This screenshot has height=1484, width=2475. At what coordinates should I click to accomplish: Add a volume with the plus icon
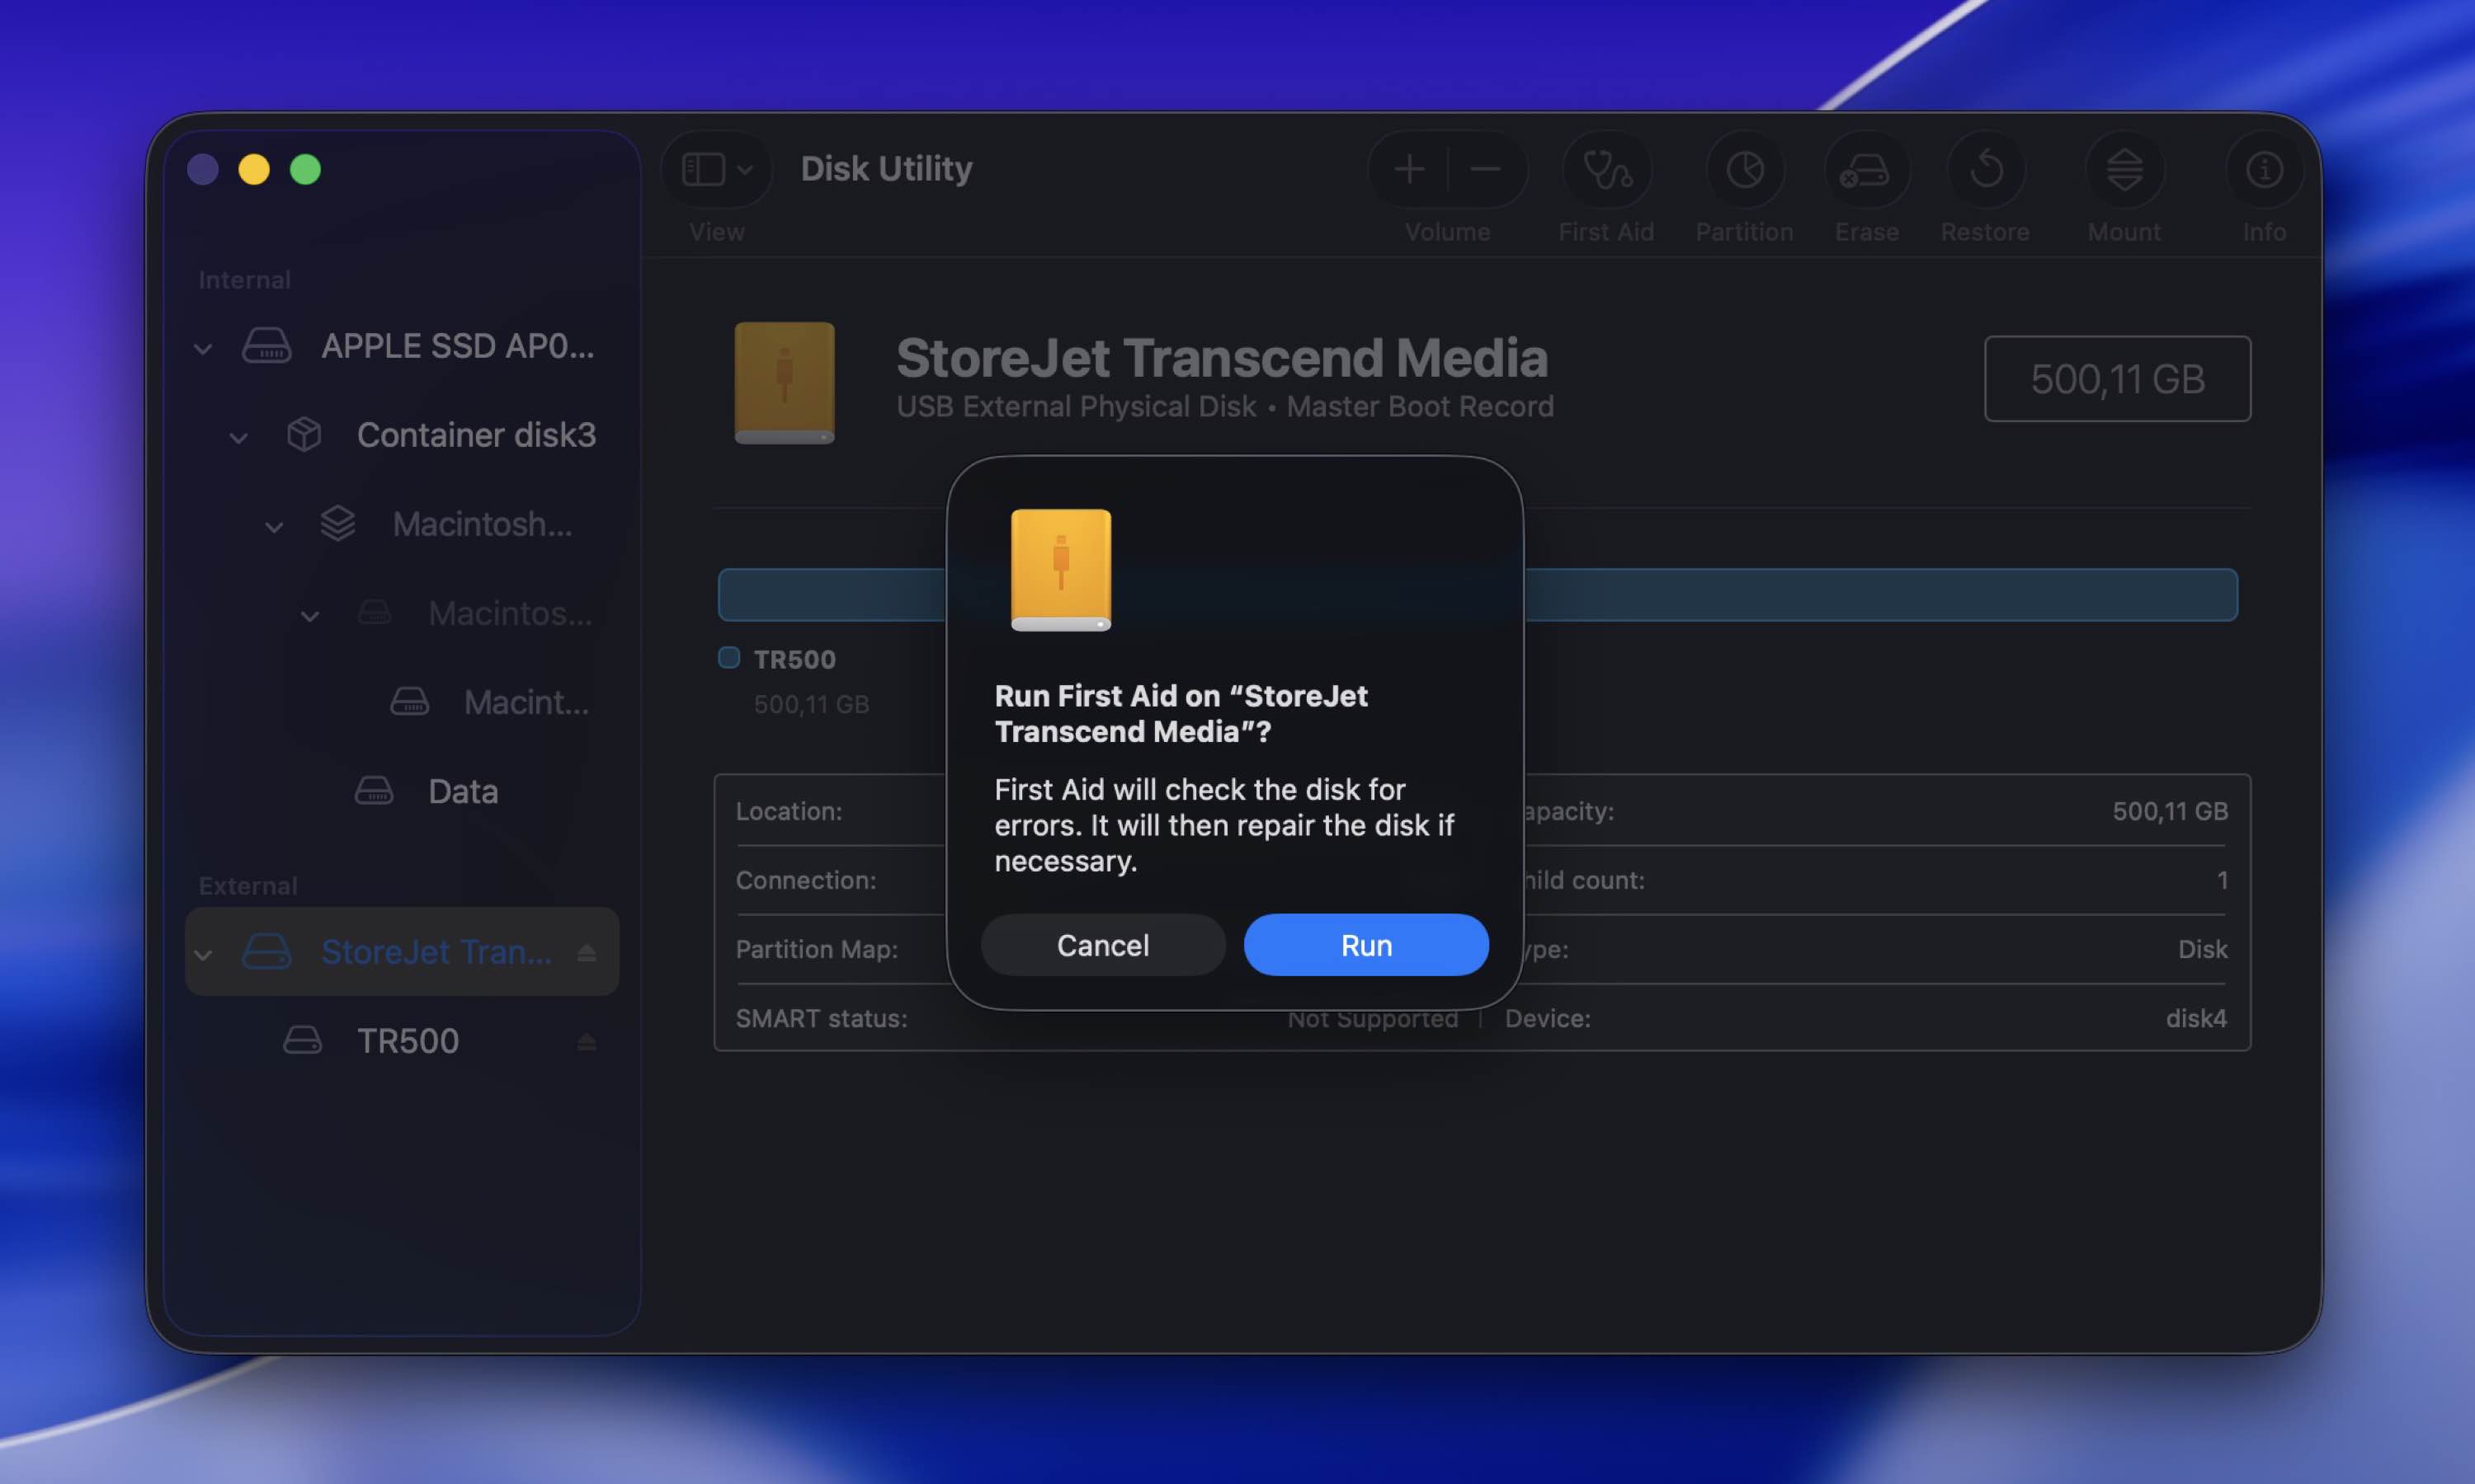(x=1408, y=170)
